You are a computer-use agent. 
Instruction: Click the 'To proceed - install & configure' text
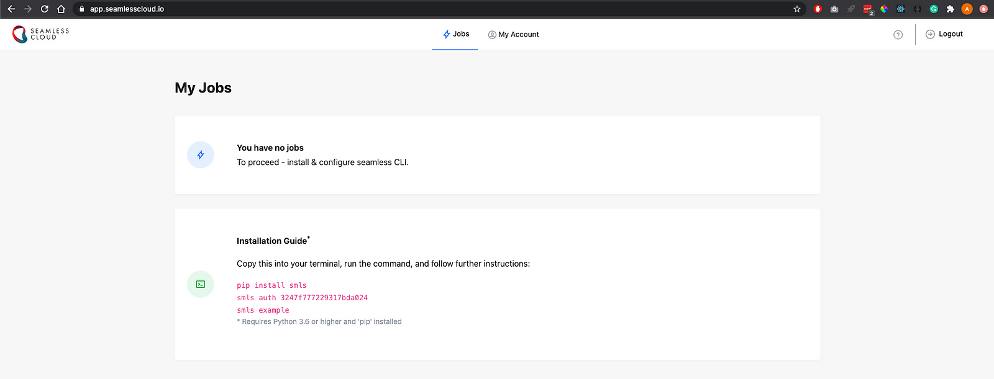click(x=322, y=163)
